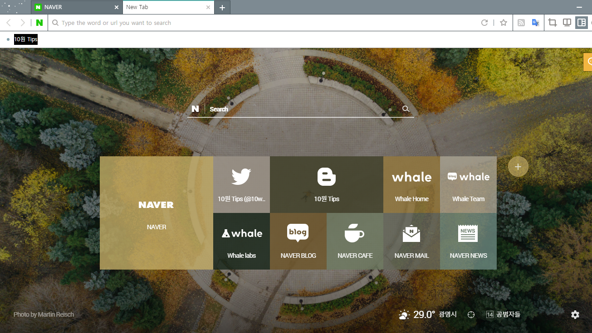Image resolution: width=592 pixels, height=333 pixels.
Task: Click the central Search input field
Action: pyautogui.click(x=299, y=109)
